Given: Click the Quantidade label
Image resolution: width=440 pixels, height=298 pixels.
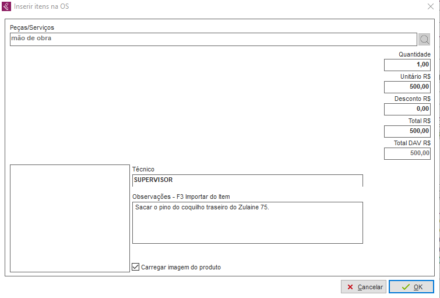Looking at the screenshot, I should coord(414,54).
